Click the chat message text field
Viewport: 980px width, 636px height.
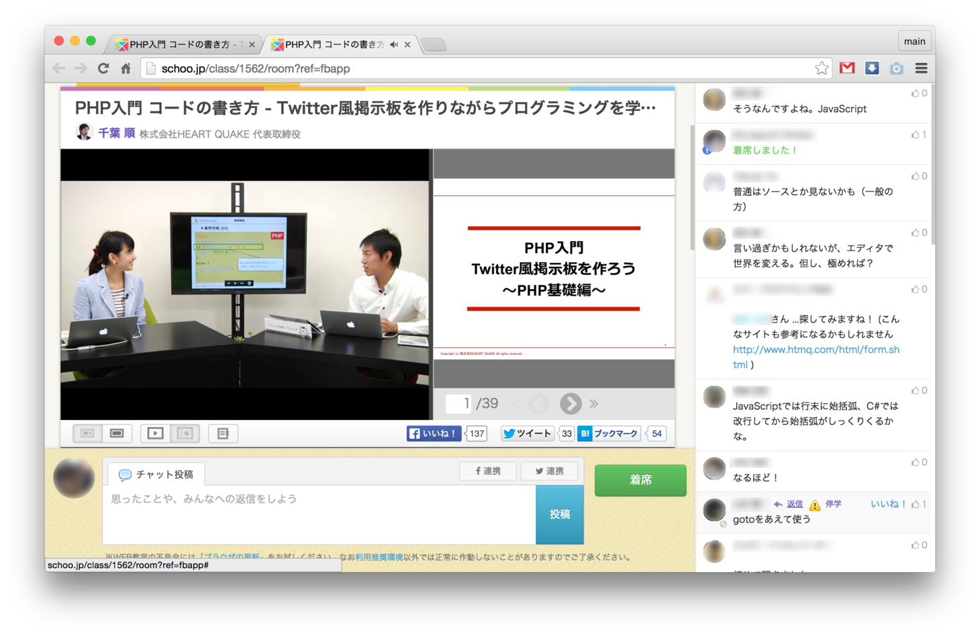pyautogui.click(x=319, y=514)
